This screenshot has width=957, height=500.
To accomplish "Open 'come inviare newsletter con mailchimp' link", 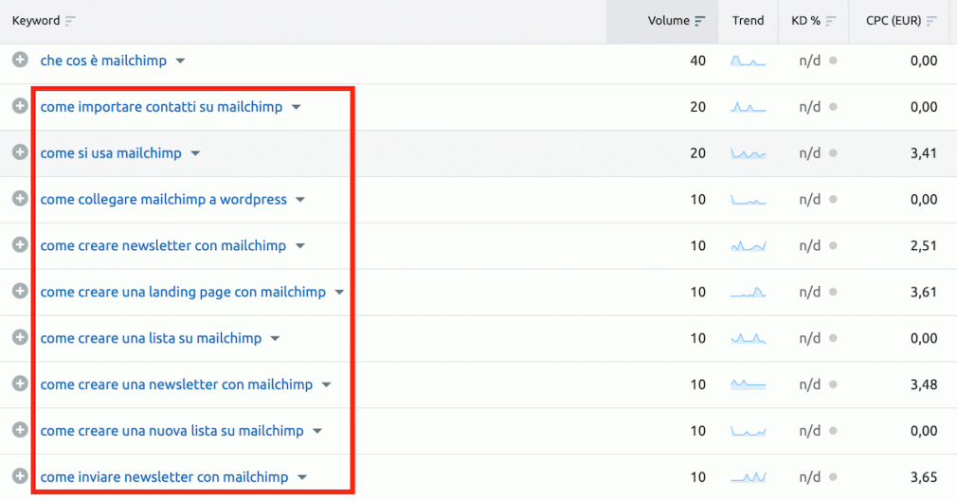I will [164, 477].
